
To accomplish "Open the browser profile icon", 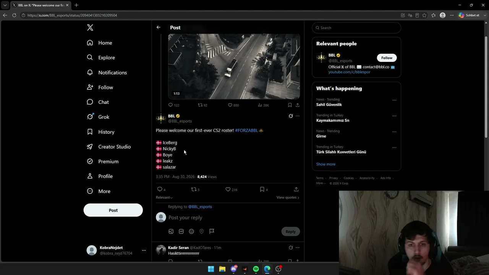I will click(x=442, y=15).
